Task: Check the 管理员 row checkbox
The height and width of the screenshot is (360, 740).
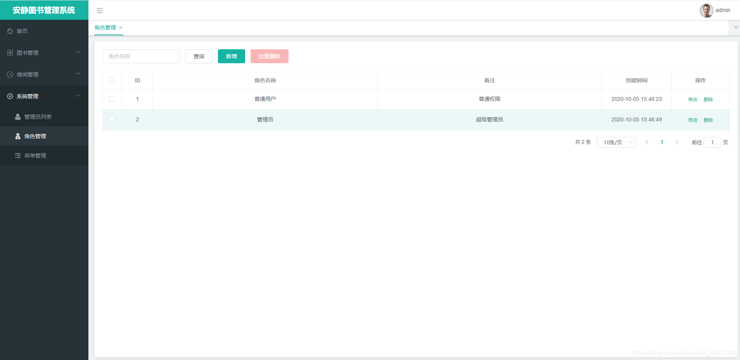Action: 112,119
